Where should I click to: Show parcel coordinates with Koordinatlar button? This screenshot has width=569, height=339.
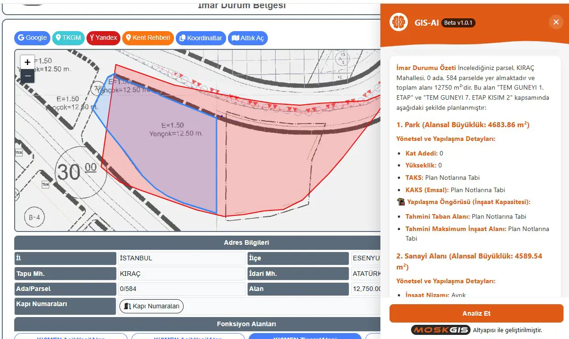click(201, 38)
